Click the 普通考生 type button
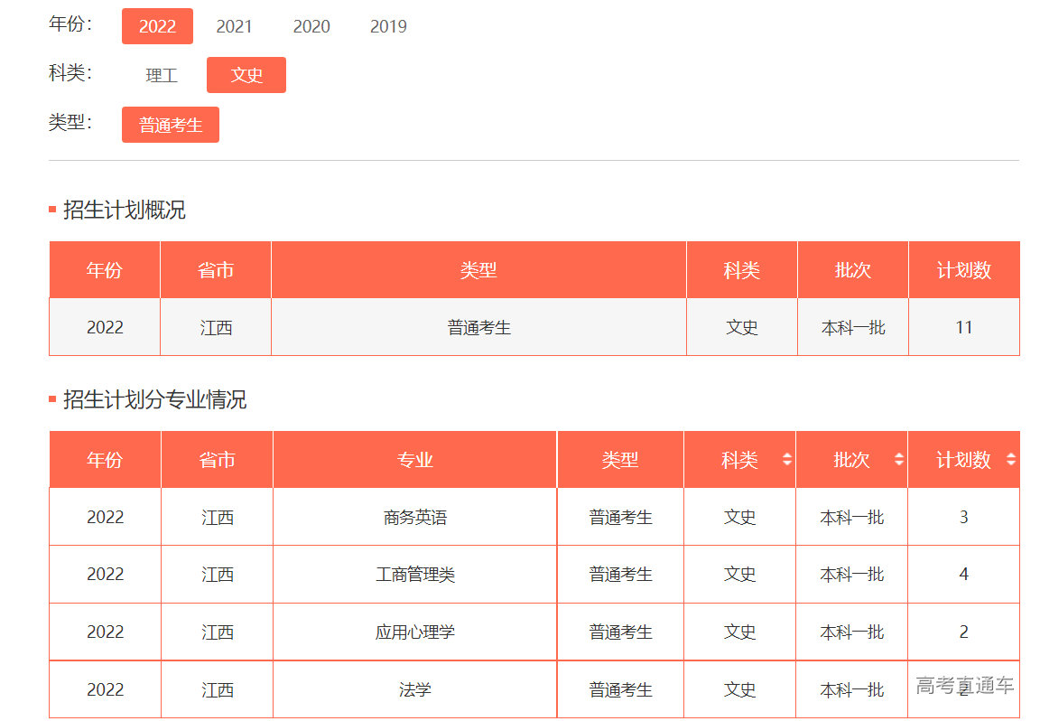The image size is (1040, 721). pos(171,126)
